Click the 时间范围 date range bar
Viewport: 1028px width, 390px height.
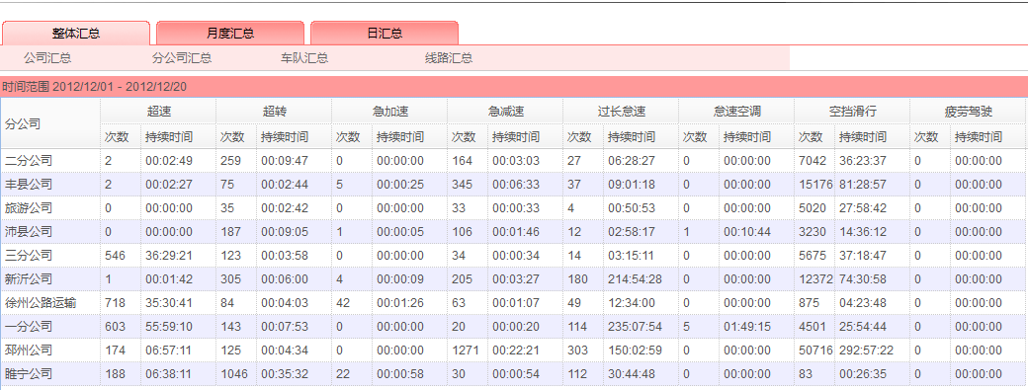point(514,86)
